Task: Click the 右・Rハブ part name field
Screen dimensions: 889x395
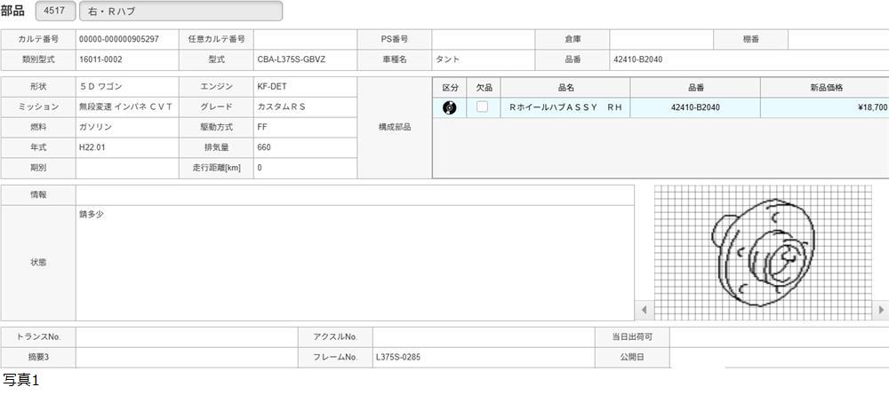Action: 180,12
